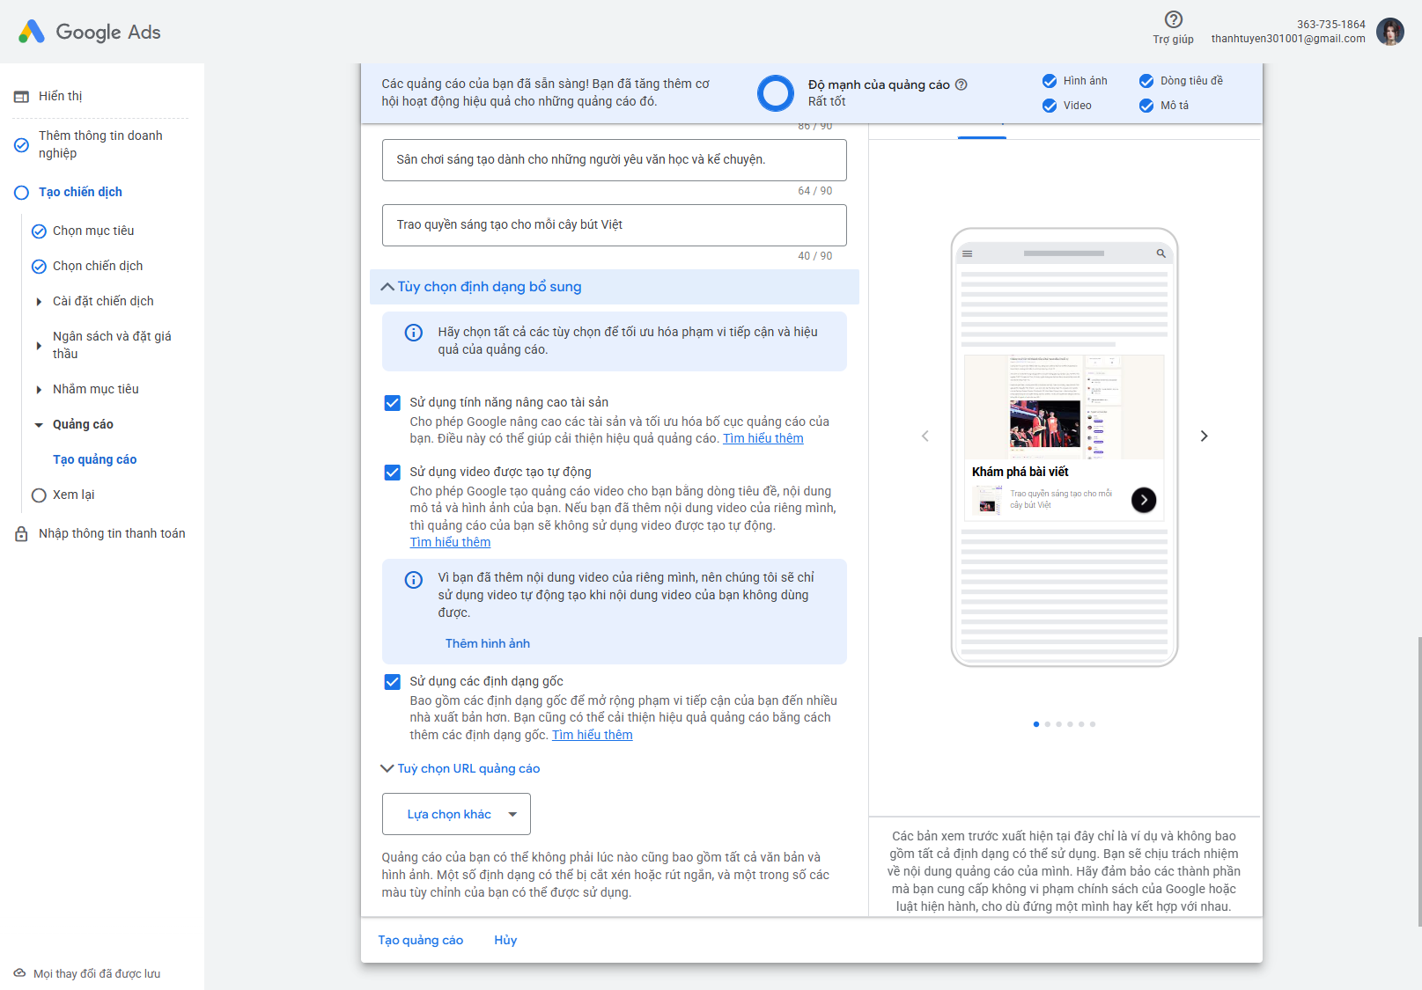
Task: Click the menu icon in phone preview
Action: [968, 253]
